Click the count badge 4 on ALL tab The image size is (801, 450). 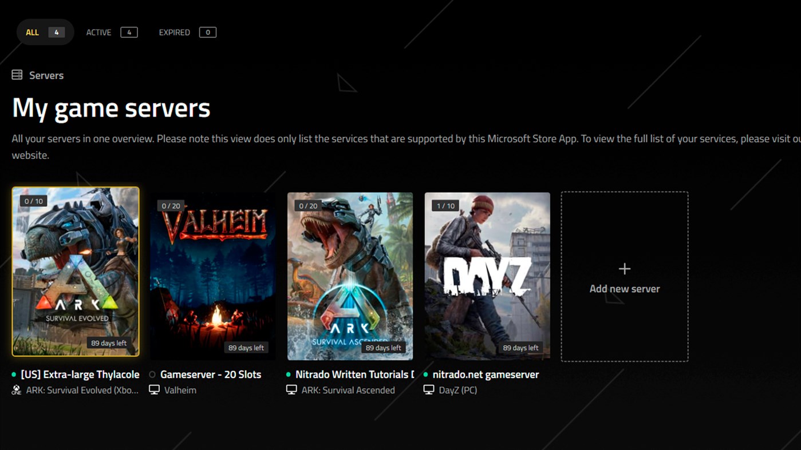pyautogui.click(x=57, y=33)
